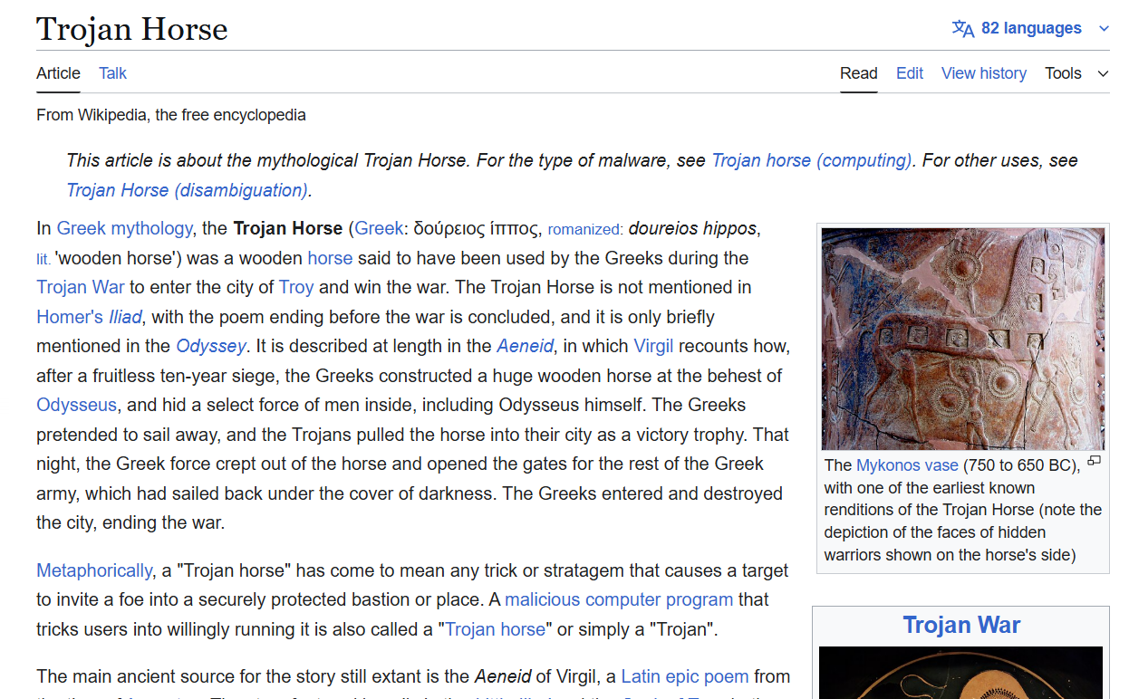The width and height of the screenshot is (1129, 699).
Task: Open the Edit tab
Action: [x=910, y=73]
